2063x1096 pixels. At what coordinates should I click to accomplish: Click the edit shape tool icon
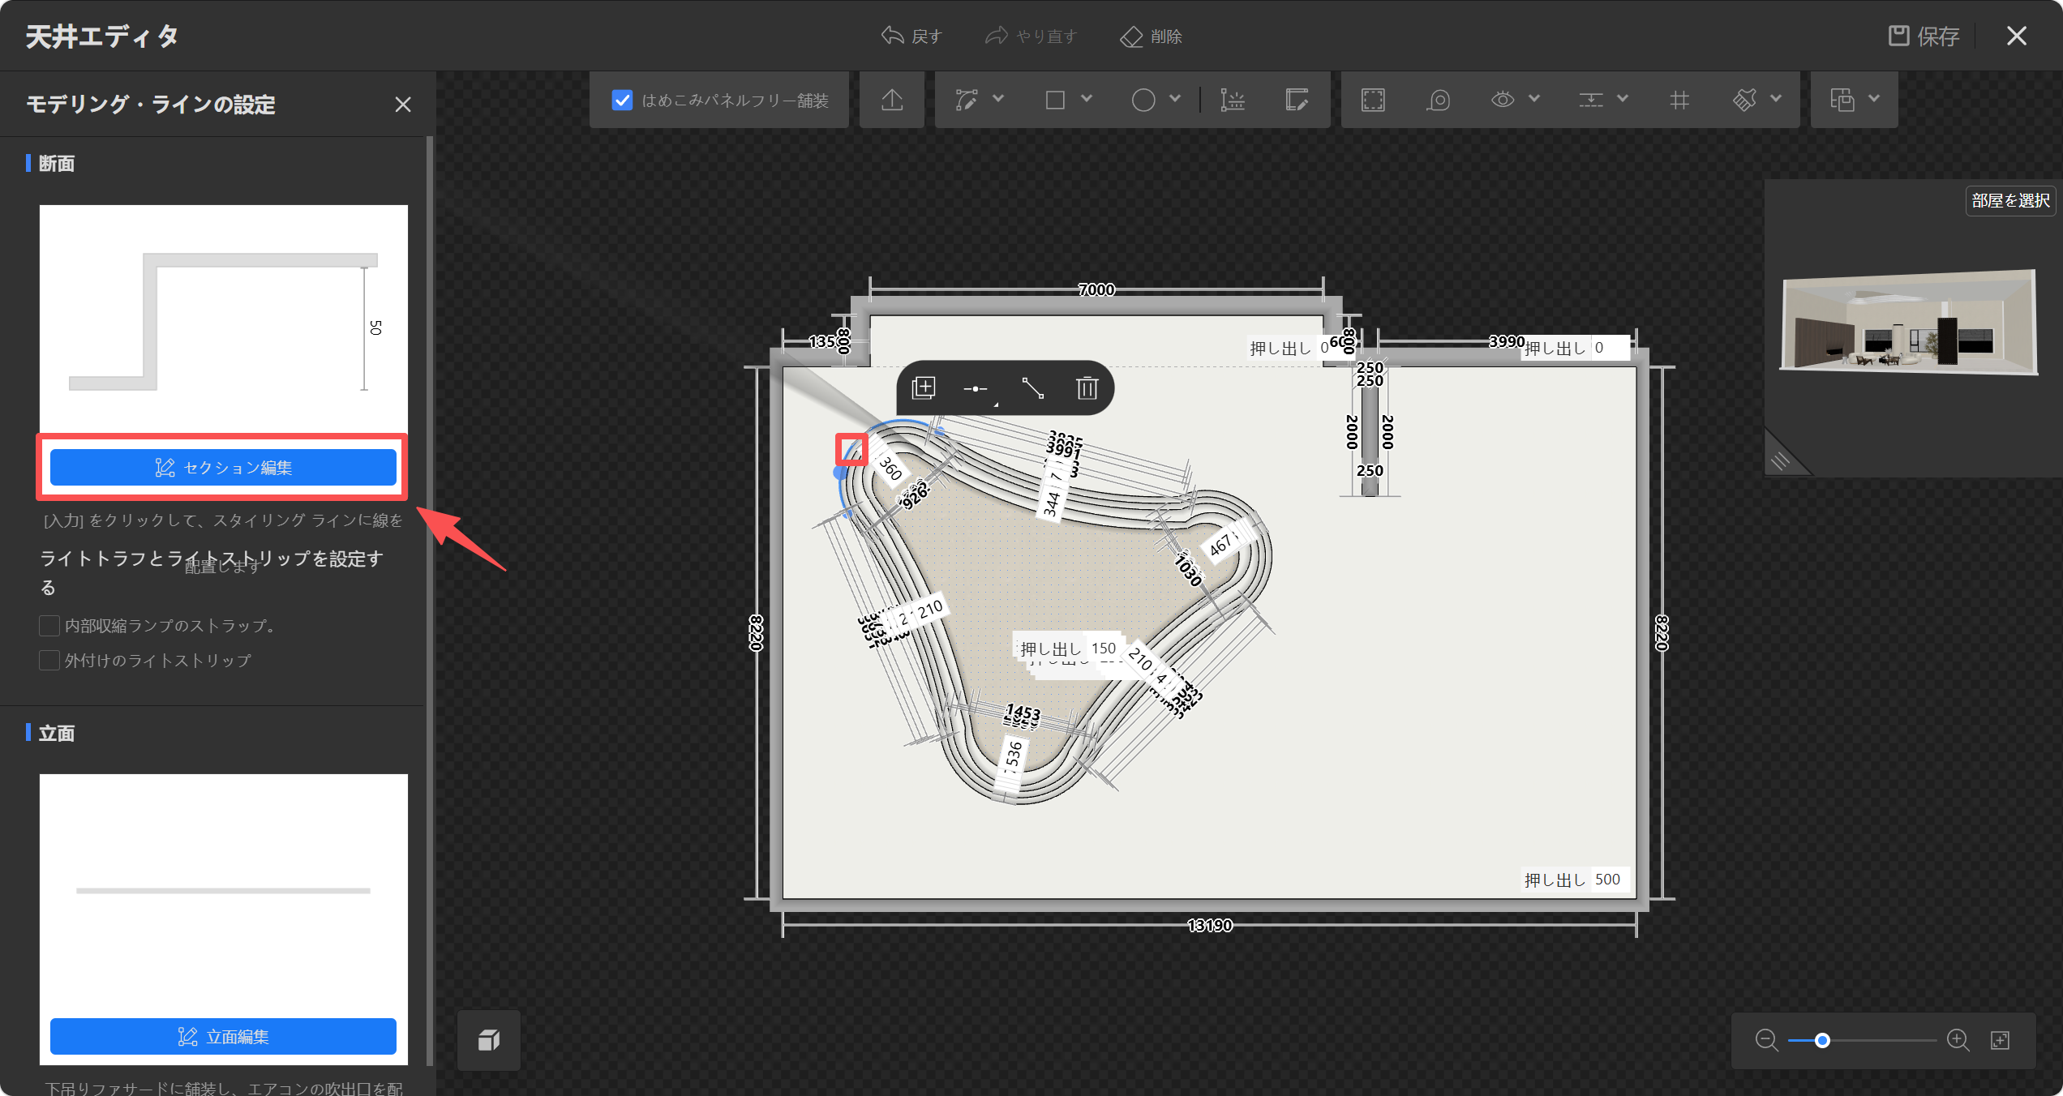(x=1297, y=100)
